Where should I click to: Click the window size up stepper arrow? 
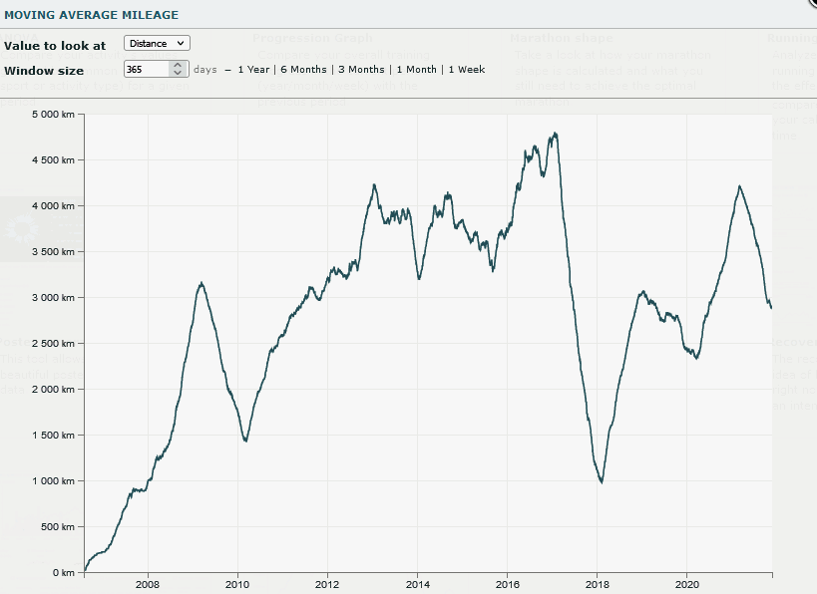tap(176, 66)
